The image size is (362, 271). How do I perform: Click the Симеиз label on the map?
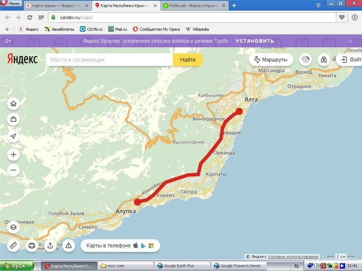[x=87, y=227]
